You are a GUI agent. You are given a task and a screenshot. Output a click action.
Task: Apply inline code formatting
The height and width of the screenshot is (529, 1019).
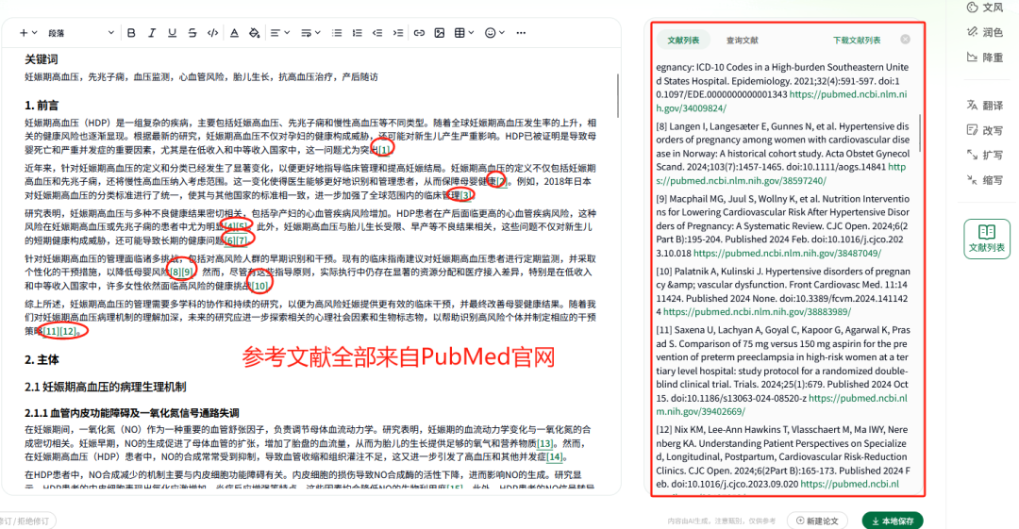tap(212, 32)
